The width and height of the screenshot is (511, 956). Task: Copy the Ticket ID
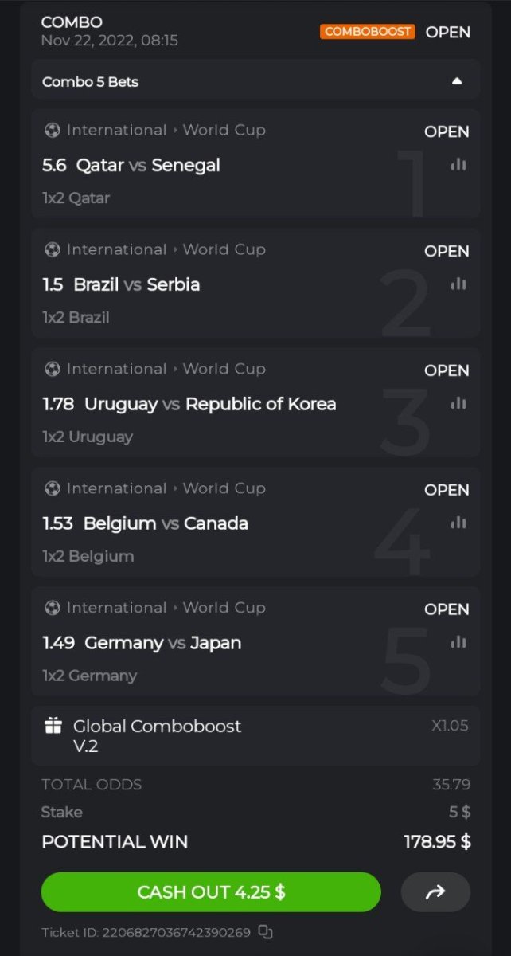266,932
